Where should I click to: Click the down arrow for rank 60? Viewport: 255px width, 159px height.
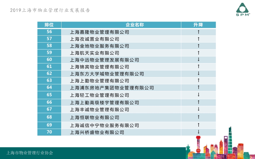[198, 60]
